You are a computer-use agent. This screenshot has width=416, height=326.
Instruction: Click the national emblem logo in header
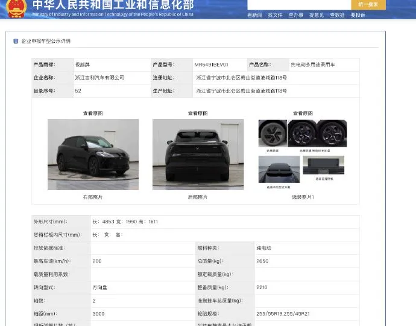click(16, 7)
